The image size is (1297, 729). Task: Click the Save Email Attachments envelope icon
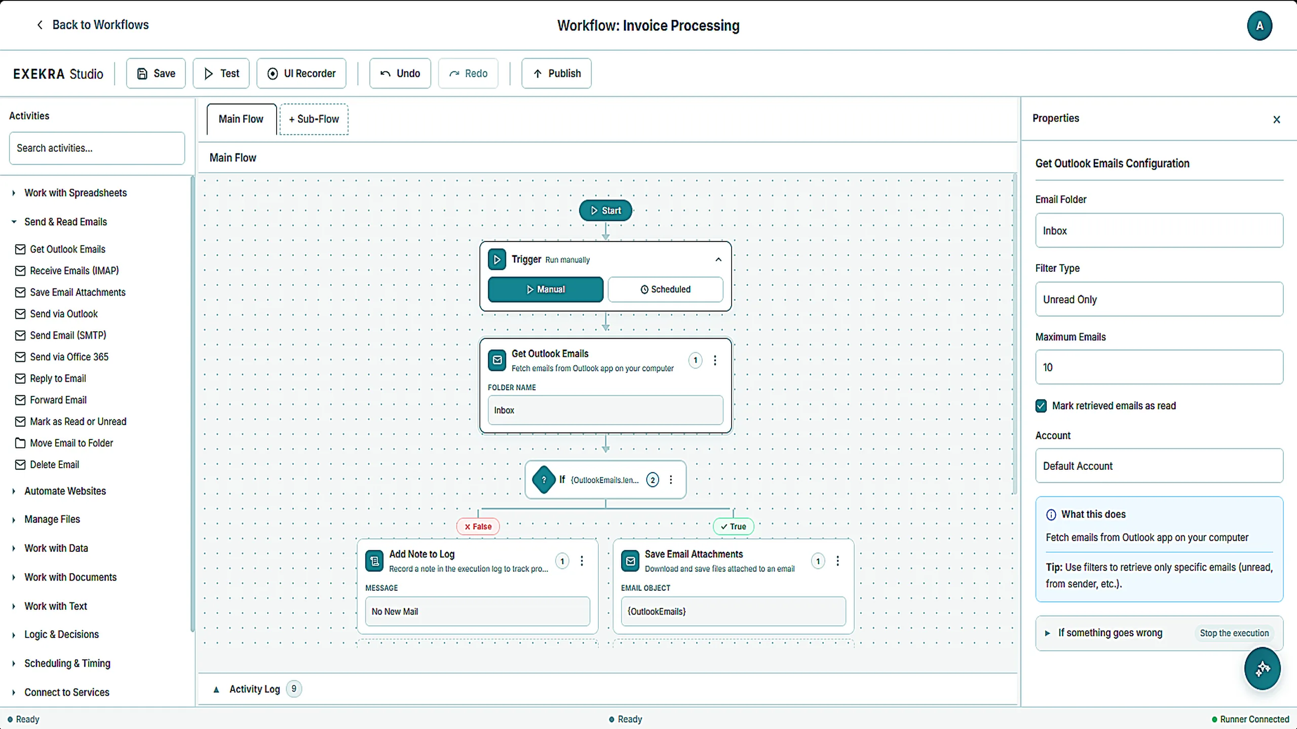pos(630,561)
